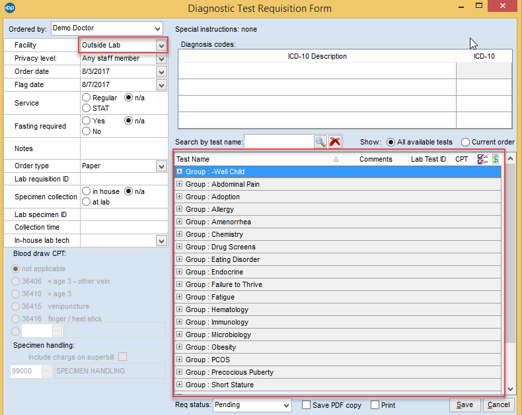Screen dimensions: 522x415
Task: Click the Lab Test ID column header
Action: (x=428, y=159)
